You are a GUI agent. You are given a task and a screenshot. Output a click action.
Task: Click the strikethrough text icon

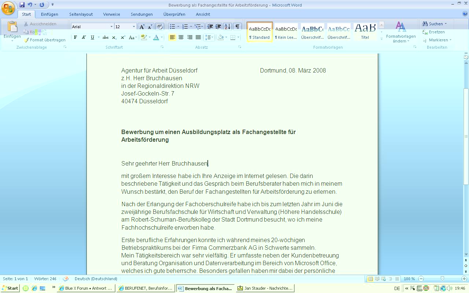tap(106, 37)
